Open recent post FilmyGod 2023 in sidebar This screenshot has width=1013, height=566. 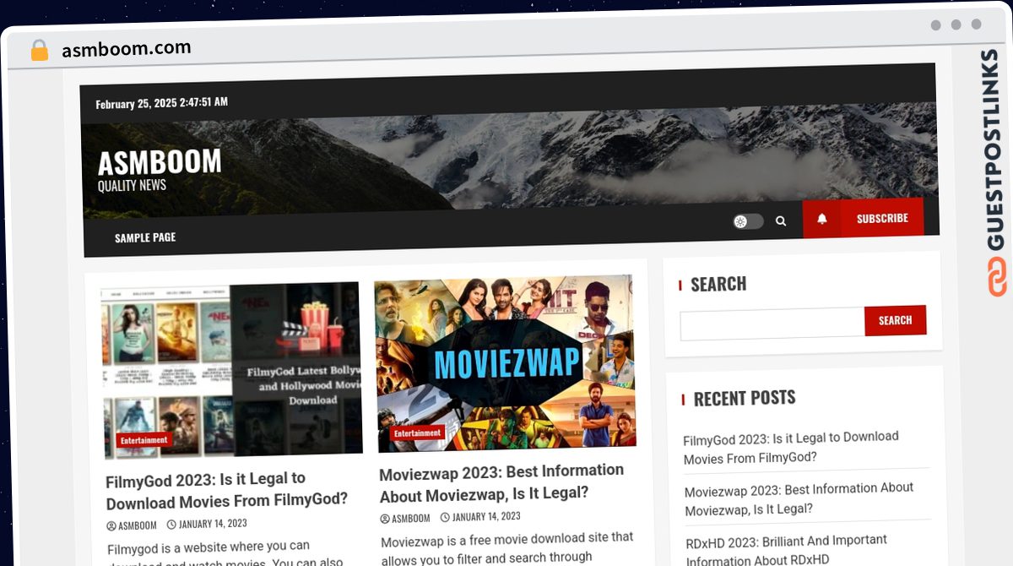[x=791, y=447]
